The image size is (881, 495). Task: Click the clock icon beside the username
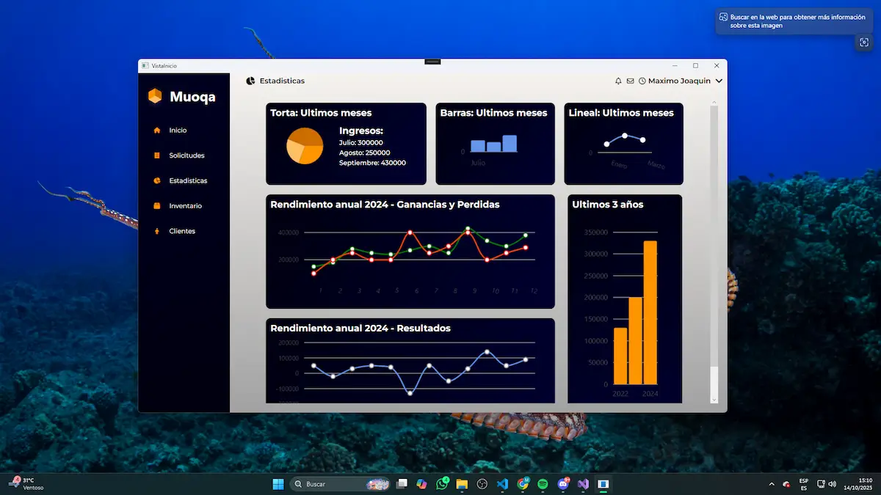pyautogui.click(x=642, y=81)
